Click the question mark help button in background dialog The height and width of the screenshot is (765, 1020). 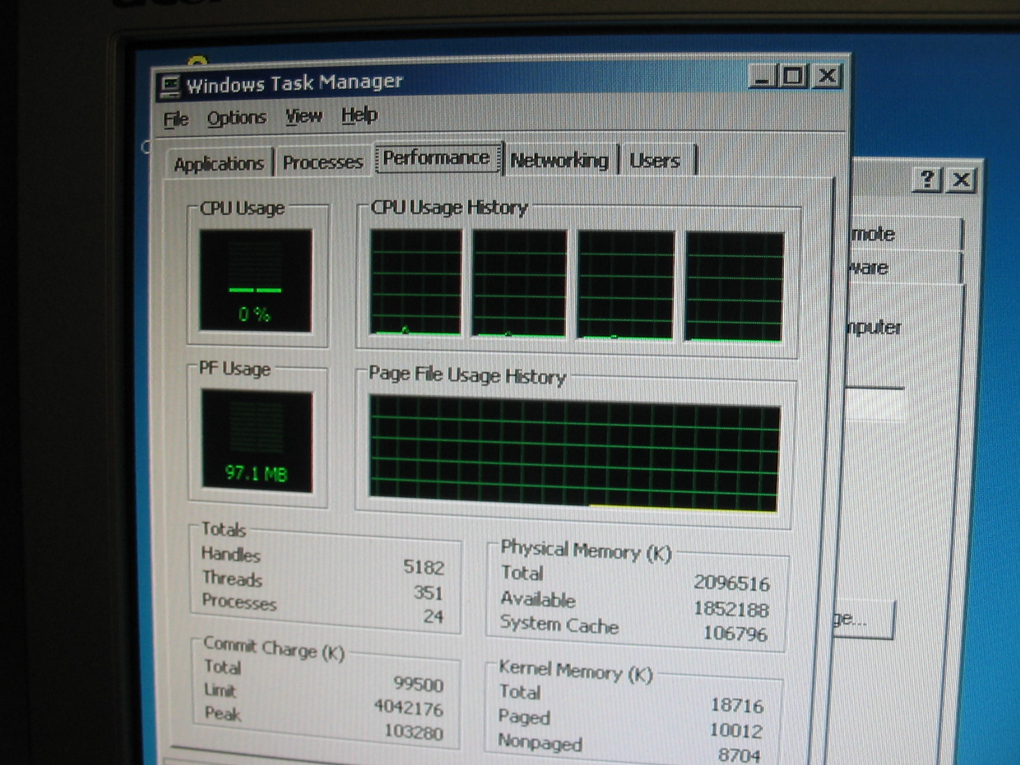[x=927, y=180]
